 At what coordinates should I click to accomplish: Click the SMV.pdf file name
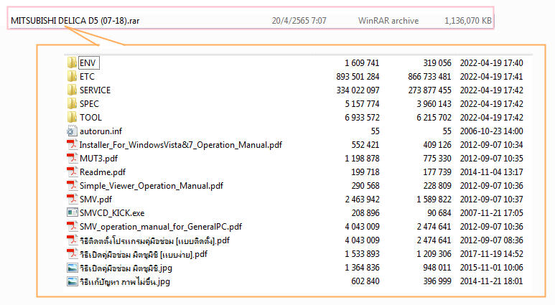95,200
